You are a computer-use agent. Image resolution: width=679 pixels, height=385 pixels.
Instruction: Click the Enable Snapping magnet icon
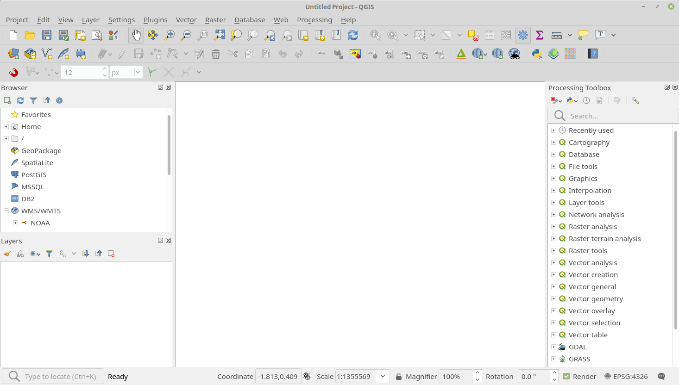click(13, 72)
